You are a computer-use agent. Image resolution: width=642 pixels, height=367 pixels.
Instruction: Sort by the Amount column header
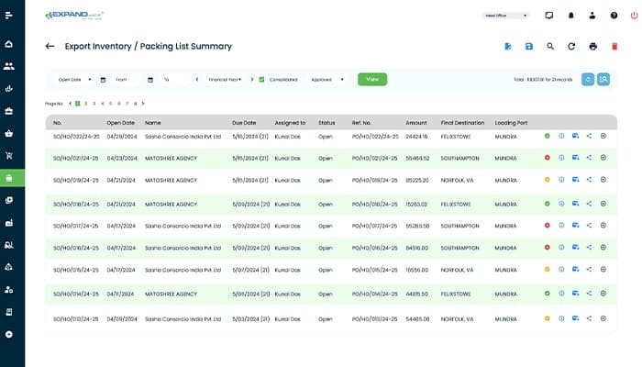coord(416,122)
